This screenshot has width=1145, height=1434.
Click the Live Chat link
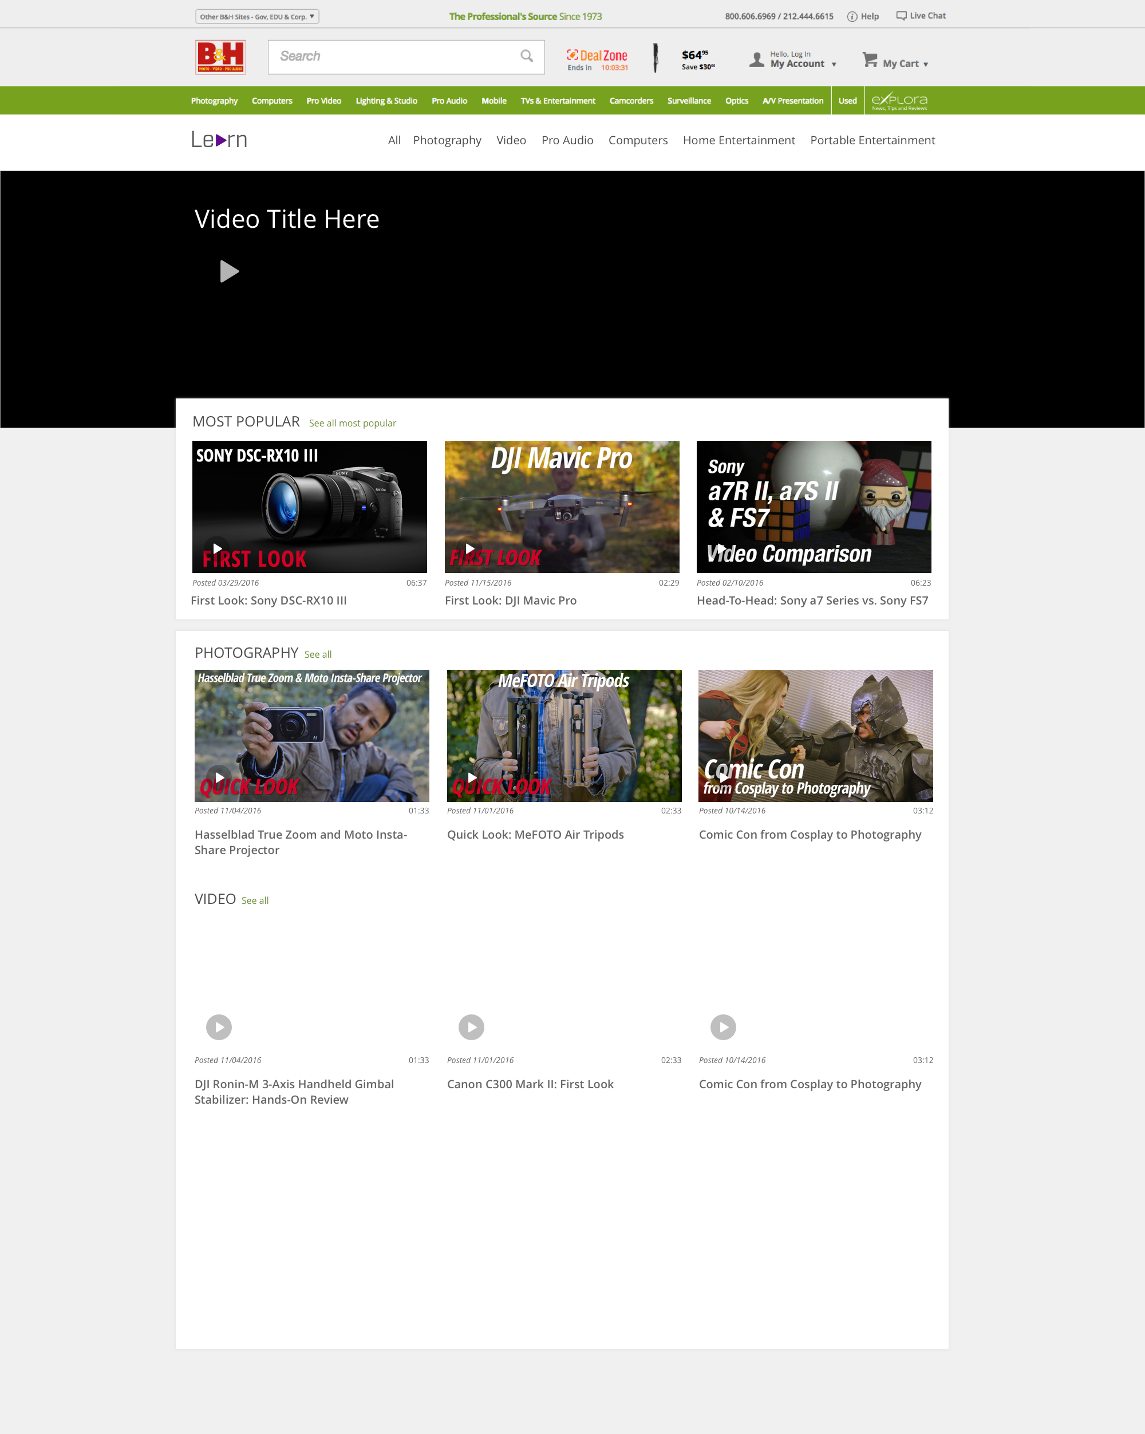pos(927,16)
